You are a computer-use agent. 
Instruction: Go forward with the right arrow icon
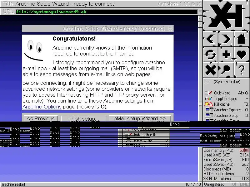pyautogui.click(x=226, y=39)
